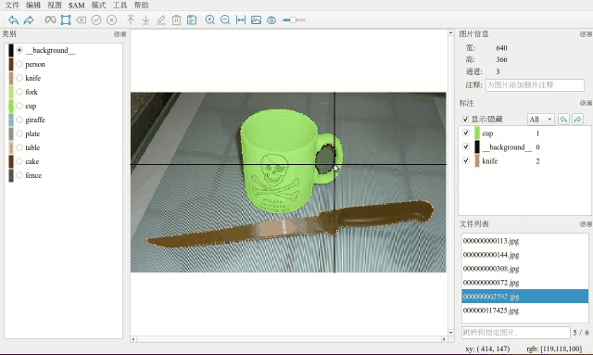Close the 标注 annotations panel
The width and height of the screenshot is (593, 355).
pyautogui.click(x=589, y=103)
